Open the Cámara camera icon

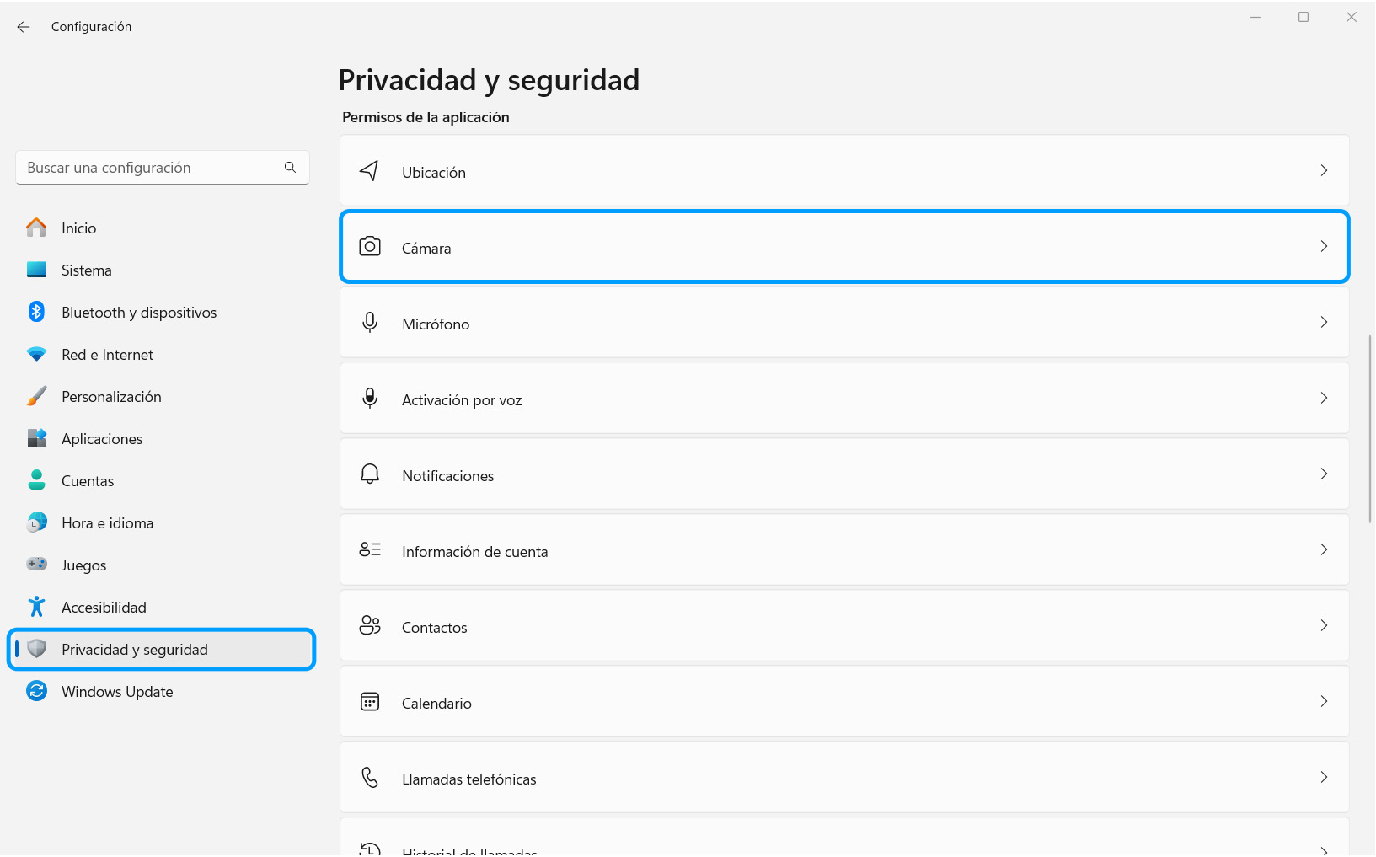click(x=370, y=247)
